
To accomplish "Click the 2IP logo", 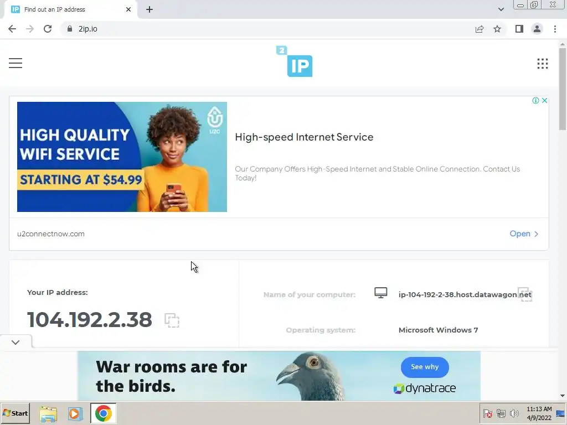I will tap(295, 61).
